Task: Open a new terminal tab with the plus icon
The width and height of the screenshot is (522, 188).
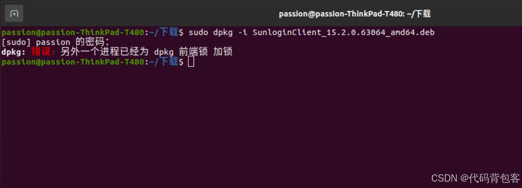Action: coord(14,14)
